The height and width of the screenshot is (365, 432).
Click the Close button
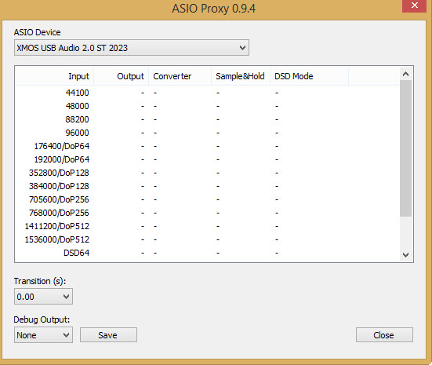[384, 335]
